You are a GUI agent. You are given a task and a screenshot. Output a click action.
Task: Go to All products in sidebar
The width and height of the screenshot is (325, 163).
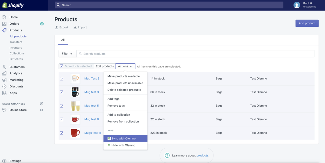(x=18, y=36)
